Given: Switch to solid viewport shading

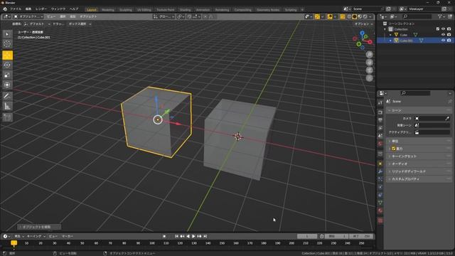Looking at the screenshot, I should 354,17.
